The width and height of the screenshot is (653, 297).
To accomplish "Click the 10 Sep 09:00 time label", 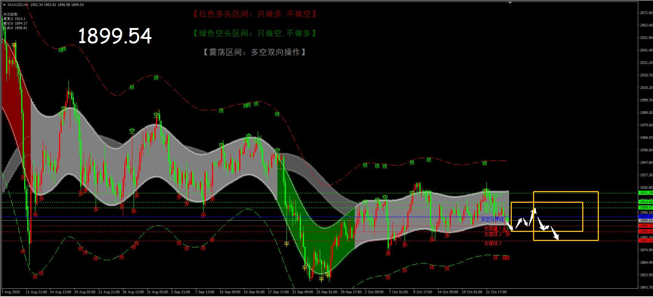I will tap(230, 292).
